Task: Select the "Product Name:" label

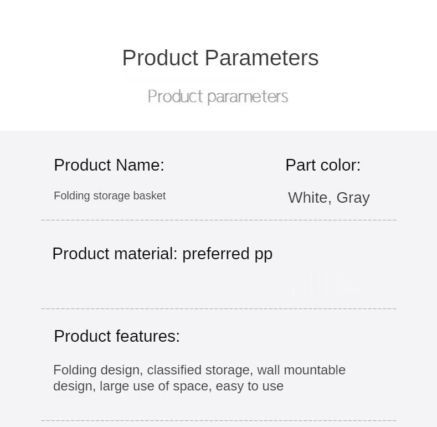Action: [x=109, y=165]
